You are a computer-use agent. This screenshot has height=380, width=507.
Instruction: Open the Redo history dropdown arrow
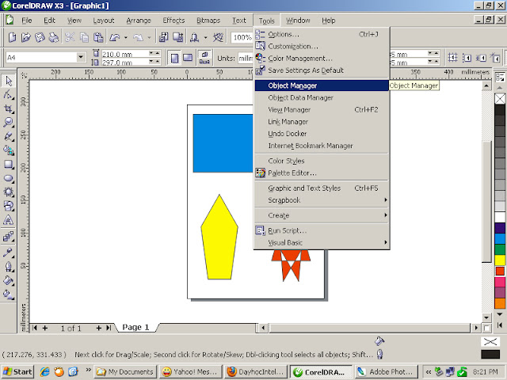(x=149, y=38)
